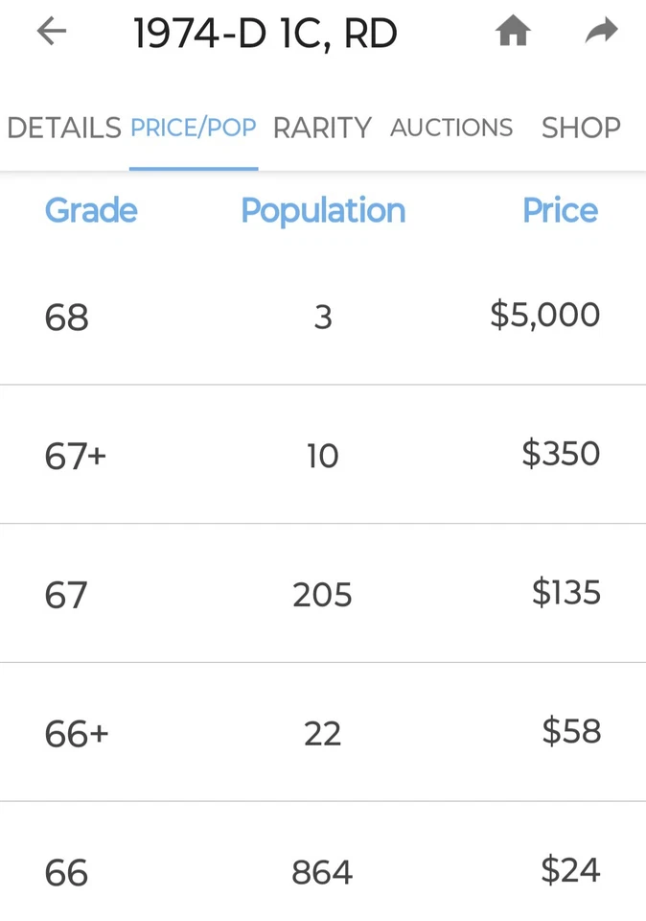Open the RARITY tab
The height and width of the screenshot is (921, 646).
322,128
